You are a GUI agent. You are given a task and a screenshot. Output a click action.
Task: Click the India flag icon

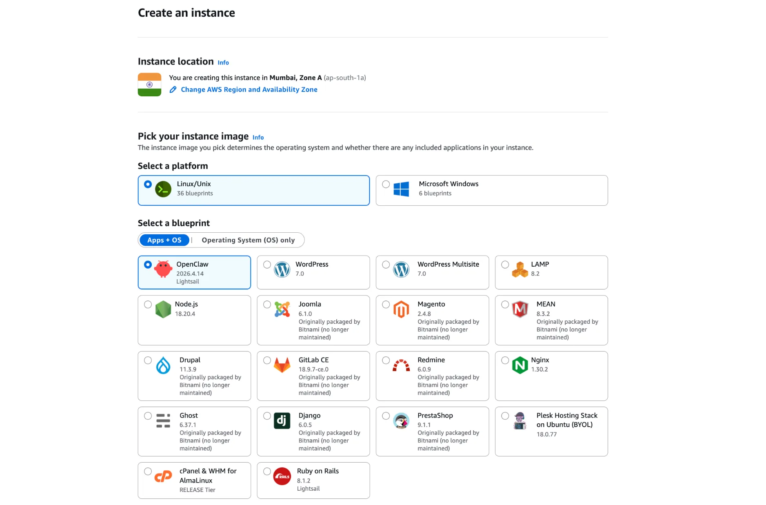coord(149,85)
